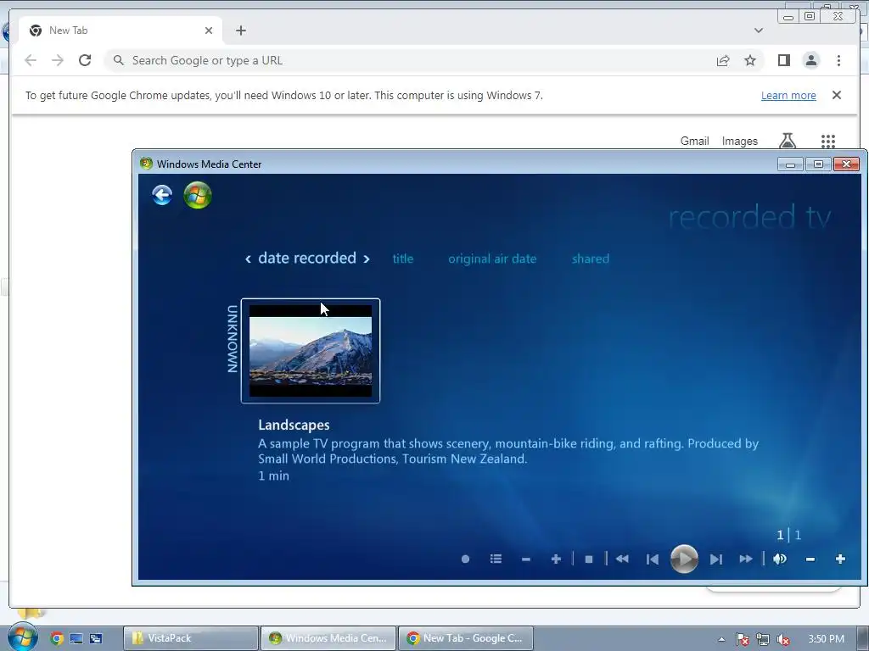The image size is (869, 651).
Task: Mute Media Center audio
Action: 780,559
